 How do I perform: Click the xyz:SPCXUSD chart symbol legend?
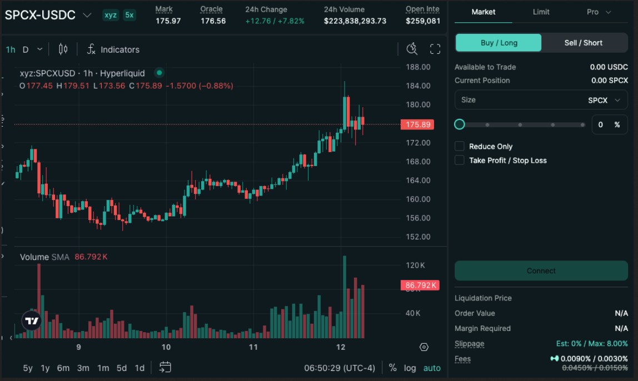(82, 73)
